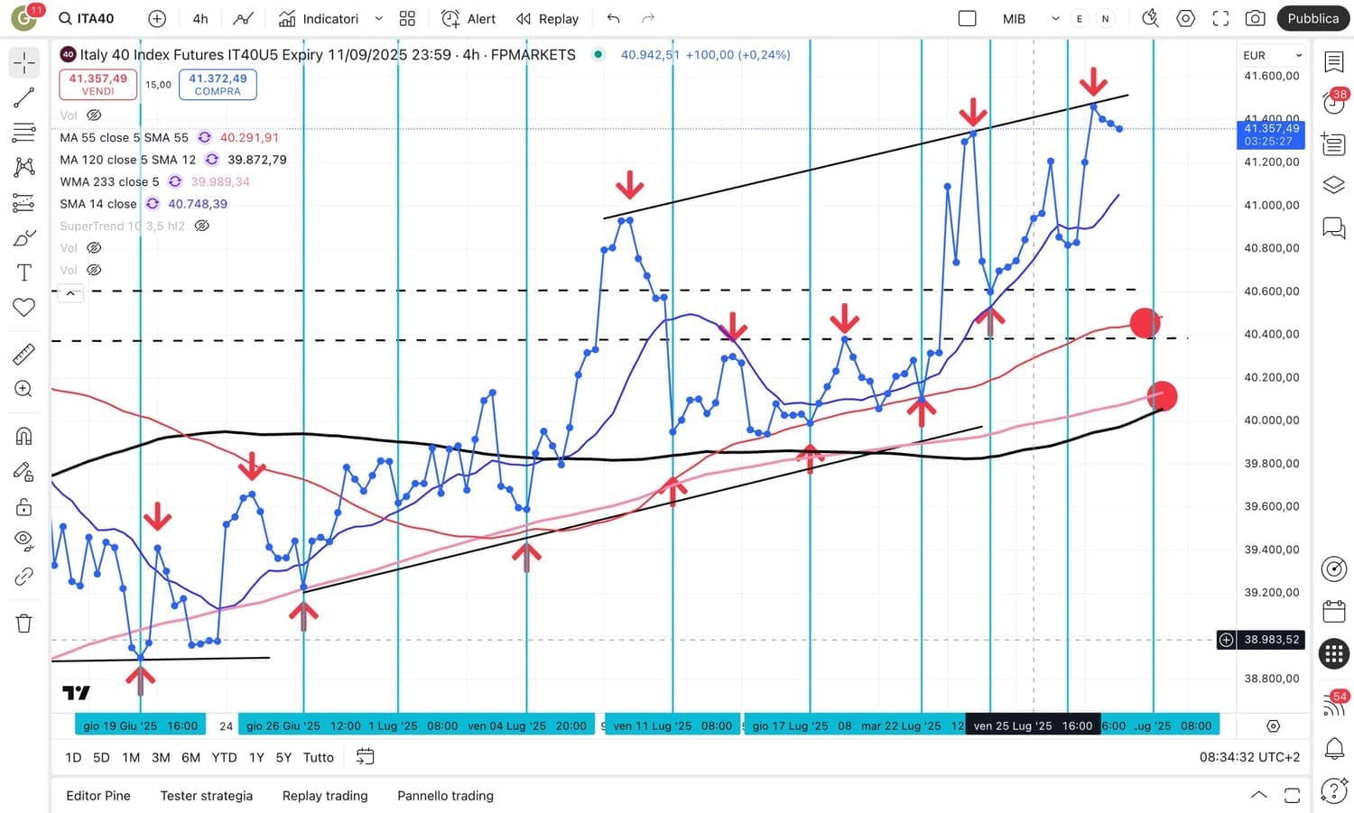Open the forecasting and projection tools

[24, 203]
